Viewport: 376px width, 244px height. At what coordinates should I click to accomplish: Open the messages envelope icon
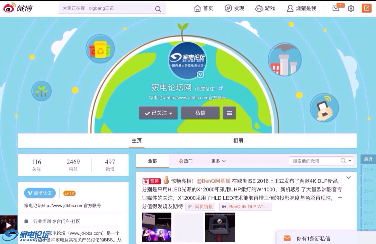tap(336, 9)
